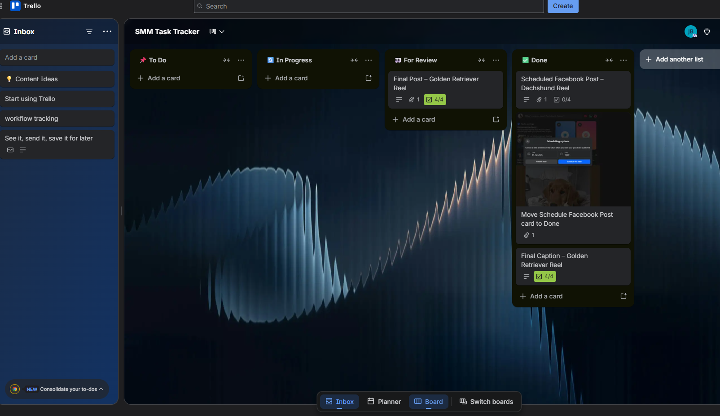
Task: Open the Power-Ups plug icon
Action: click(707, 31)
